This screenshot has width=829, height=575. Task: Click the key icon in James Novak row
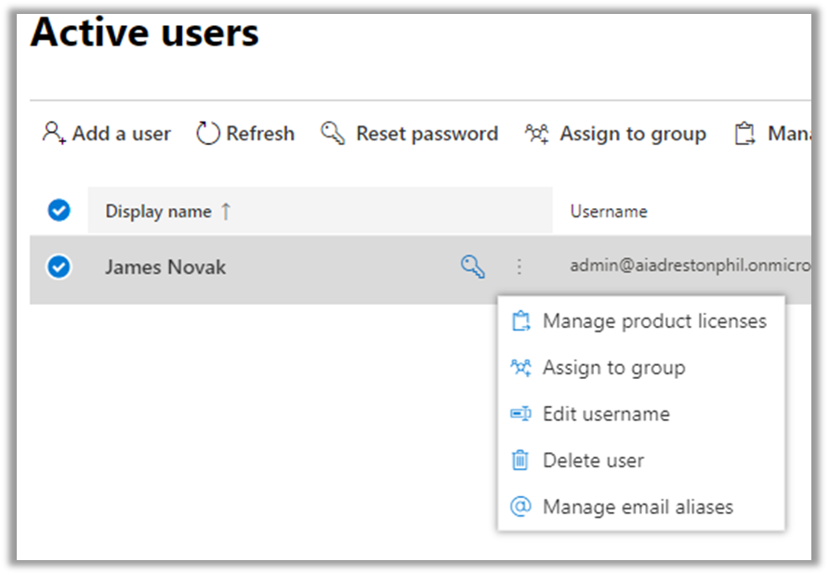point(473,268)
